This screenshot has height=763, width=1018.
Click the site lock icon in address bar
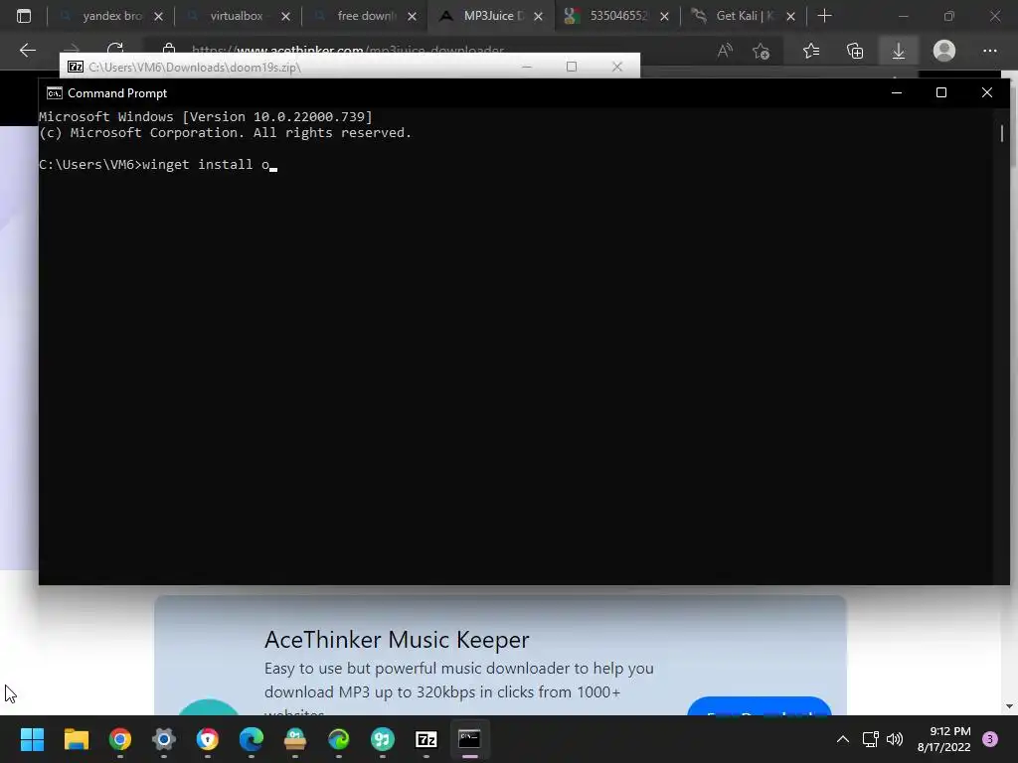(x=169, y=48)
